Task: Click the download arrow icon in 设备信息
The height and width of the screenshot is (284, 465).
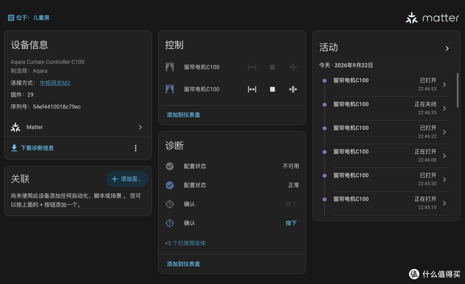Action: [x=14, y=148]
